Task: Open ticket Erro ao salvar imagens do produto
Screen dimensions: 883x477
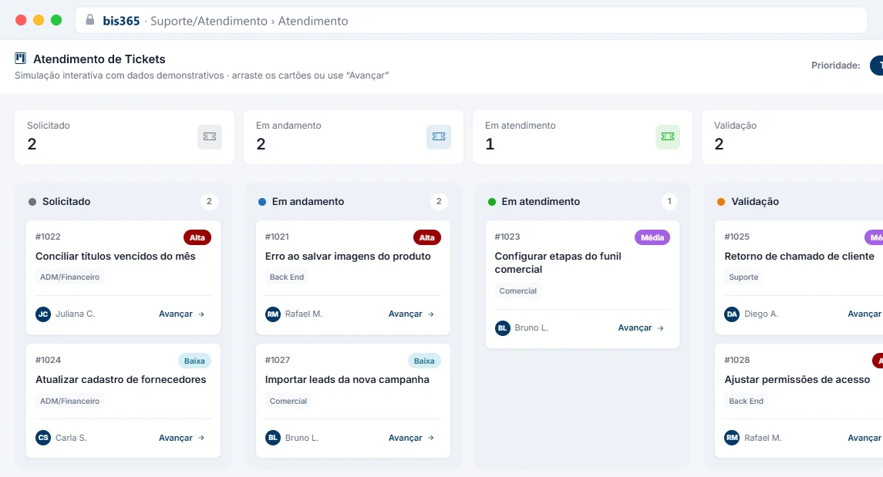Action: (348, 256)
